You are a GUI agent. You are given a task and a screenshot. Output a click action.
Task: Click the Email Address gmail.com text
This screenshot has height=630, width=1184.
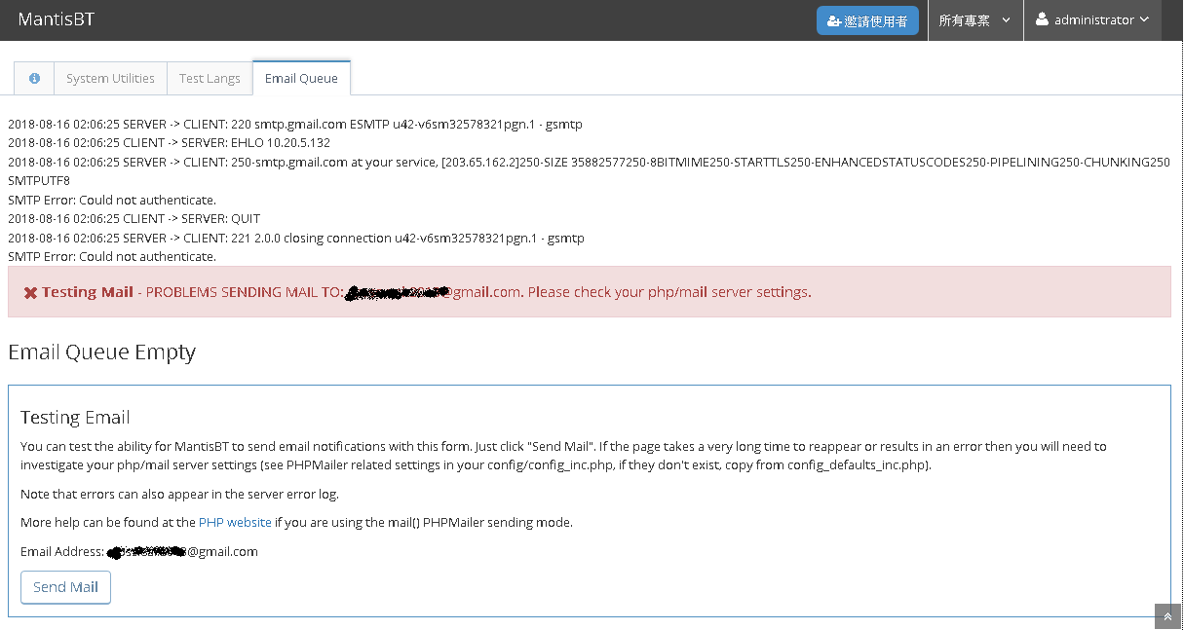[x=222, y=551]
